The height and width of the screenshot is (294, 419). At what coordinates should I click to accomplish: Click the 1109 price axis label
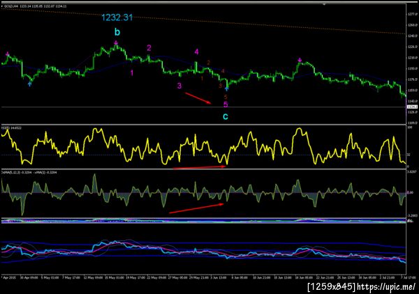tap(411, 123)
